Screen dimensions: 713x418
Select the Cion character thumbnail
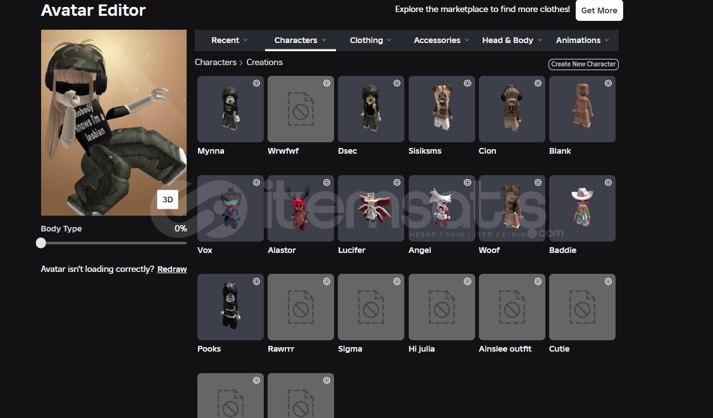[512, 109]
